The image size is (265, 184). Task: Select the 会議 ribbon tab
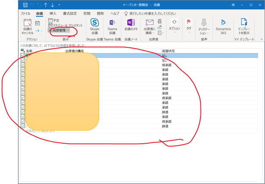(x=39, y=14)
